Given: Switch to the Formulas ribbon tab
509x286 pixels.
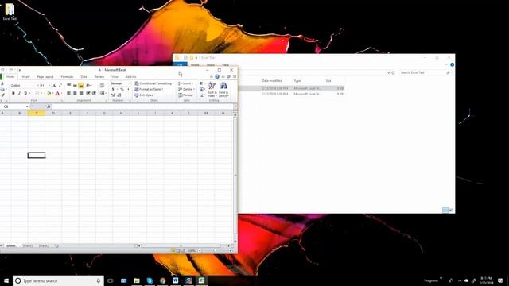Looking at the screenshot, I should point(67,77).
